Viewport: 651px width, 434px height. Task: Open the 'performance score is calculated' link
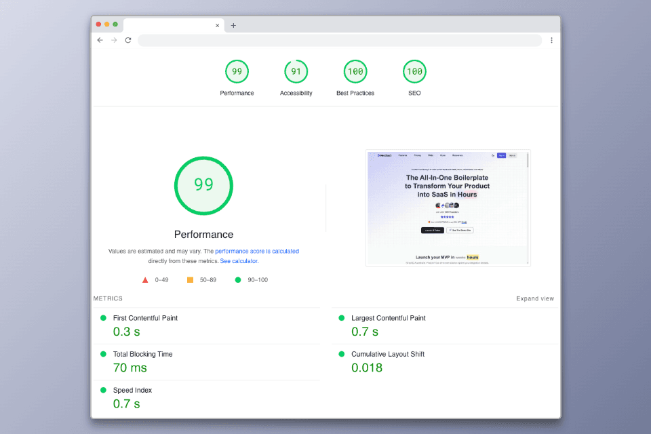tap(256, 251)
